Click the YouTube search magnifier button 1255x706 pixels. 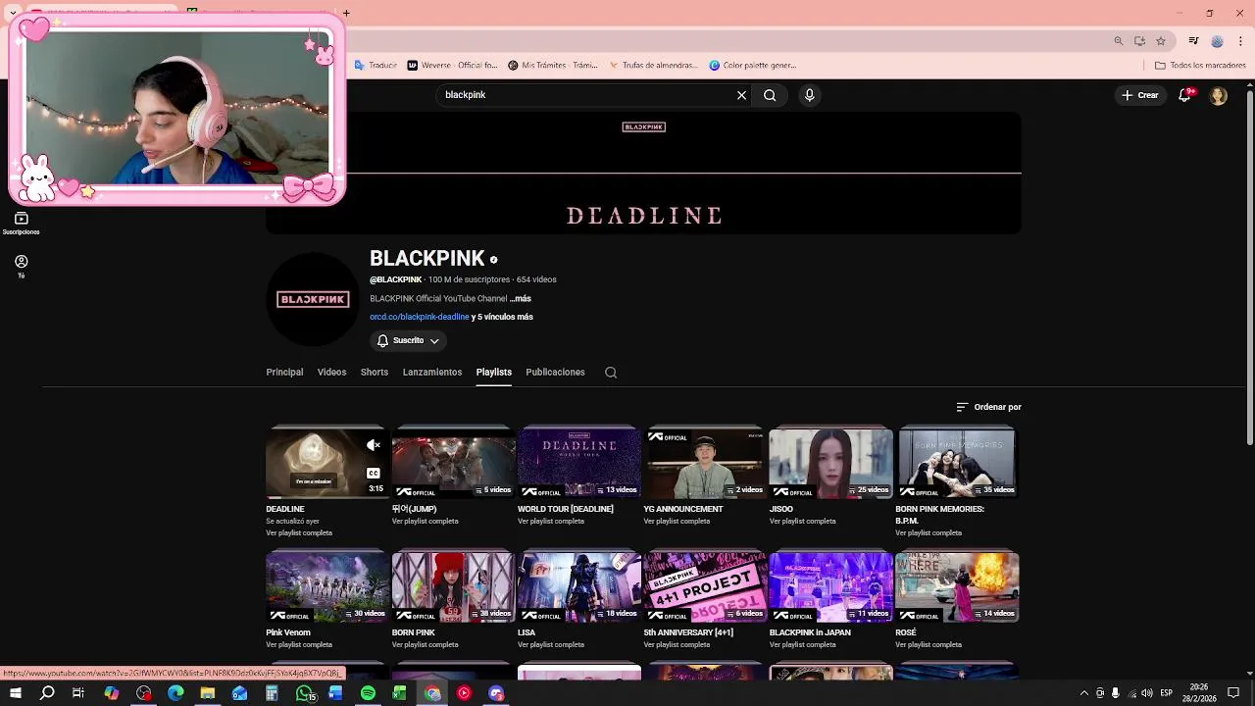[x=770, y=95]
